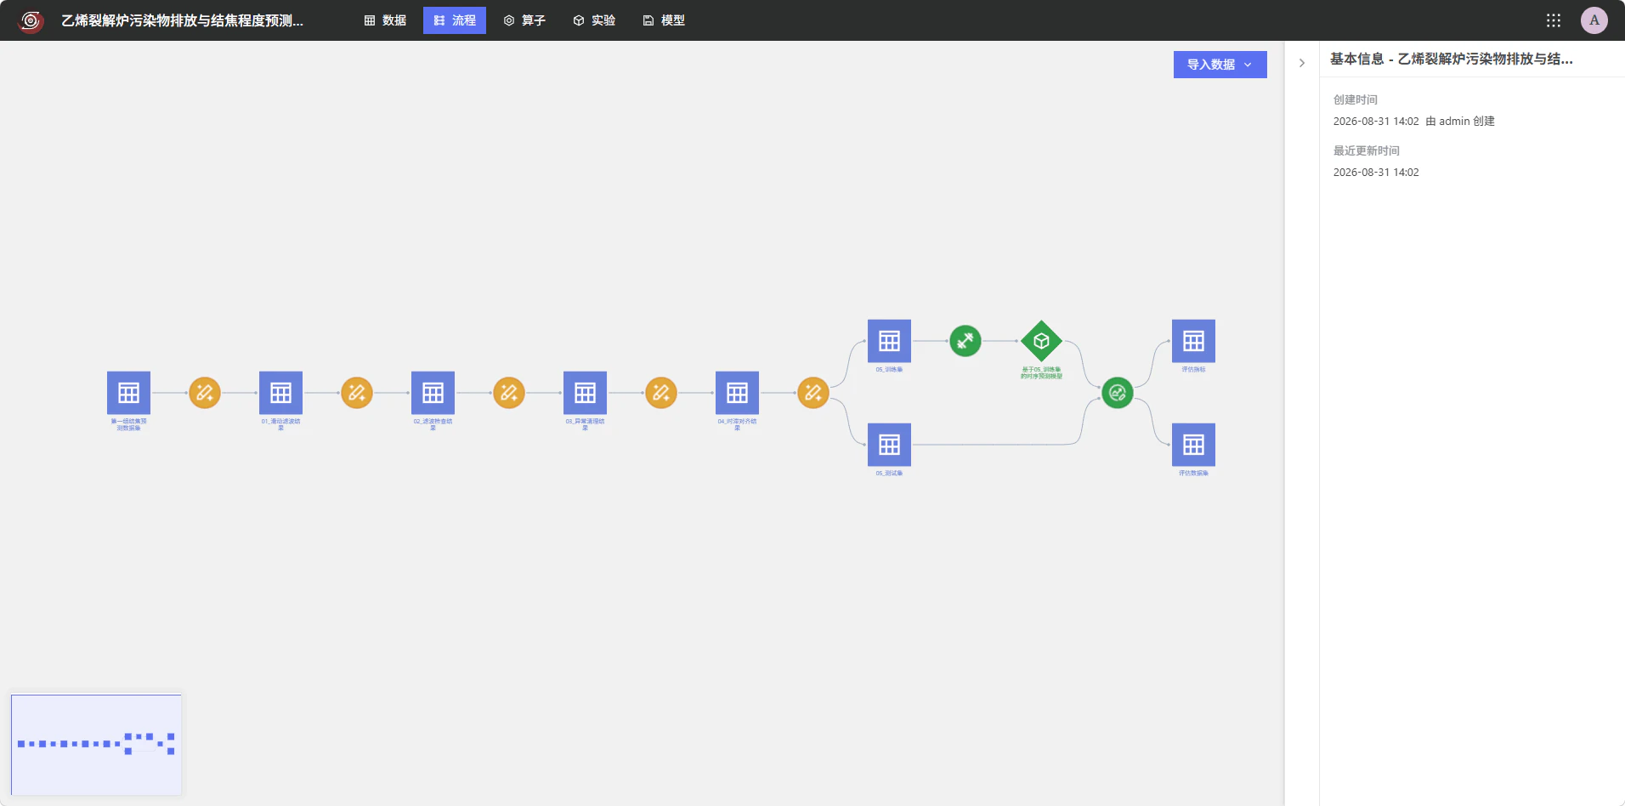Click the 01_滑动滤波结果 table node
This screenshot has width=1625, height=806.
[280, 393]
